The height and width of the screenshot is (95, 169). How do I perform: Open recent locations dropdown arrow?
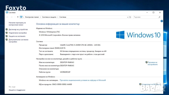point(15,17)
